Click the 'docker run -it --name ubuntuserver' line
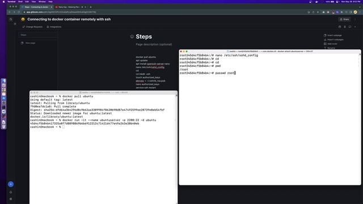Viewport: 363px width, 204px height. click(x=93, y=120)
